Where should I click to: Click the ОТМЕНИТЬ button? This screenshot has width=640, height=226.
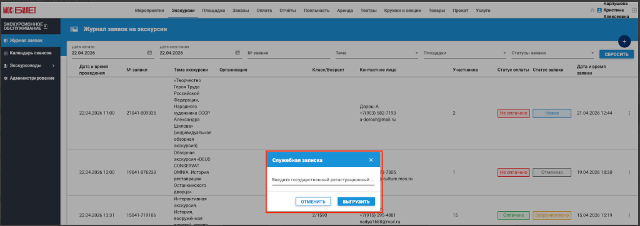pos(313,202)
